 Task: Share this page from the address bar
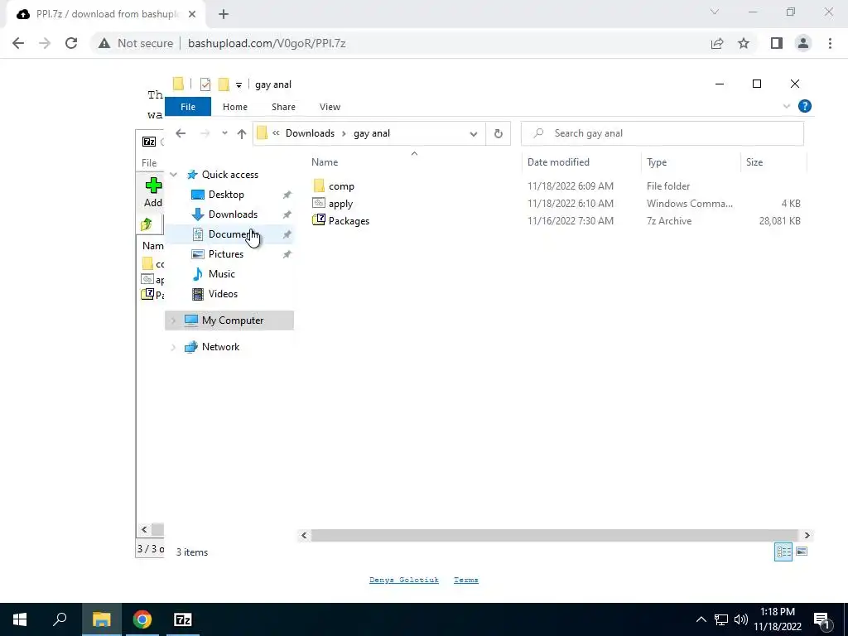click(x=717, y=43)
